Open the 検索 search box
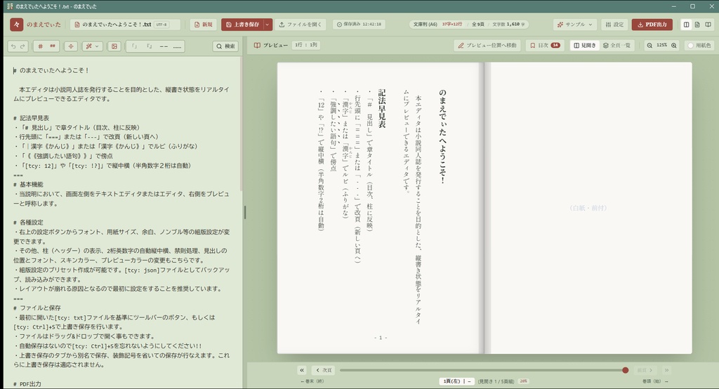719x389 pixels. [x=225, y=46]
